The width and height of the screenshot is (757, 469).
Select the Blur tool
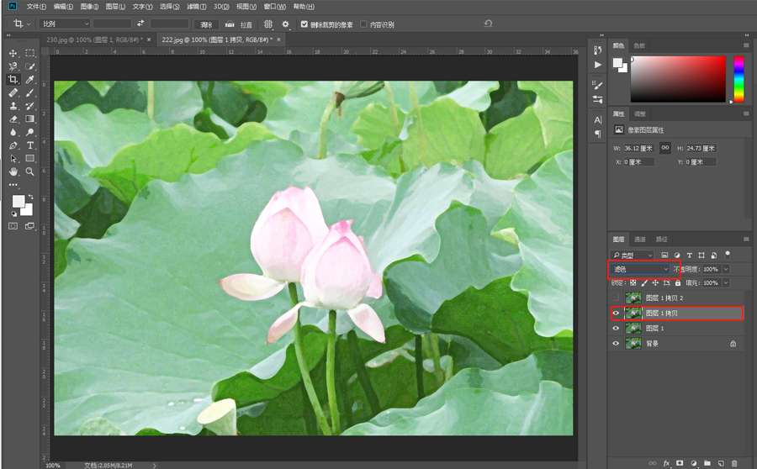click(x=13, y=132)
